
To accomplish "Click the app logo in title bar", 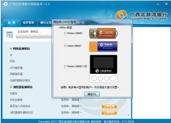I will point(6,4).
